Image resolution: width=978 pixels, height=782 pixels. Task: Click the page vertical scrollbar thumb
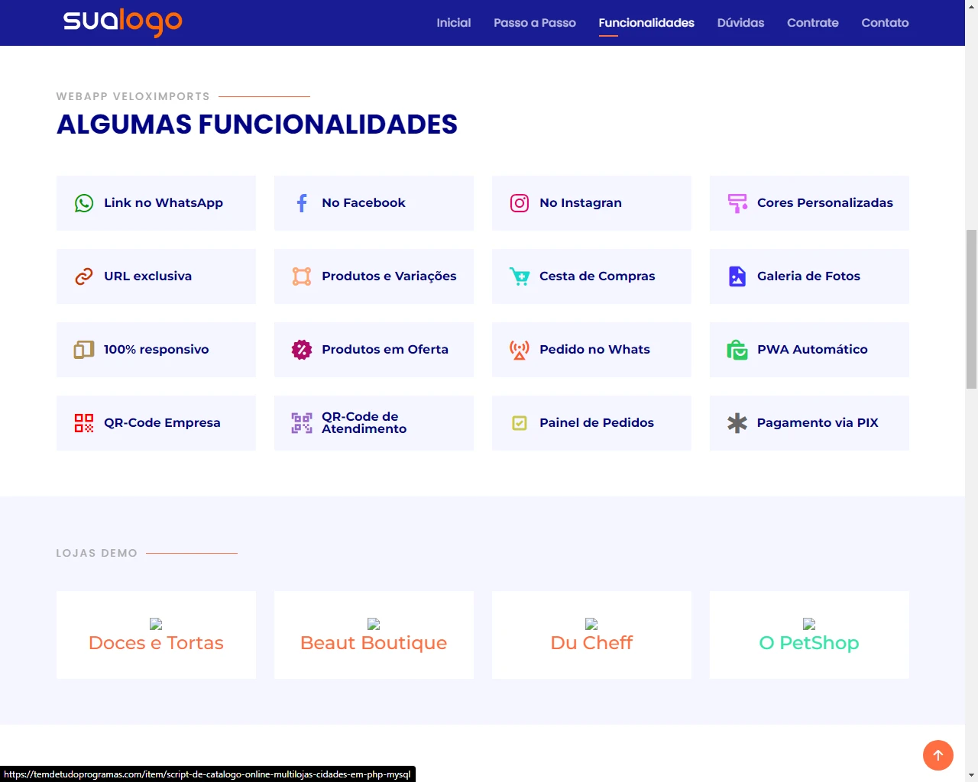pyautogui.click(x=971, y=309)
